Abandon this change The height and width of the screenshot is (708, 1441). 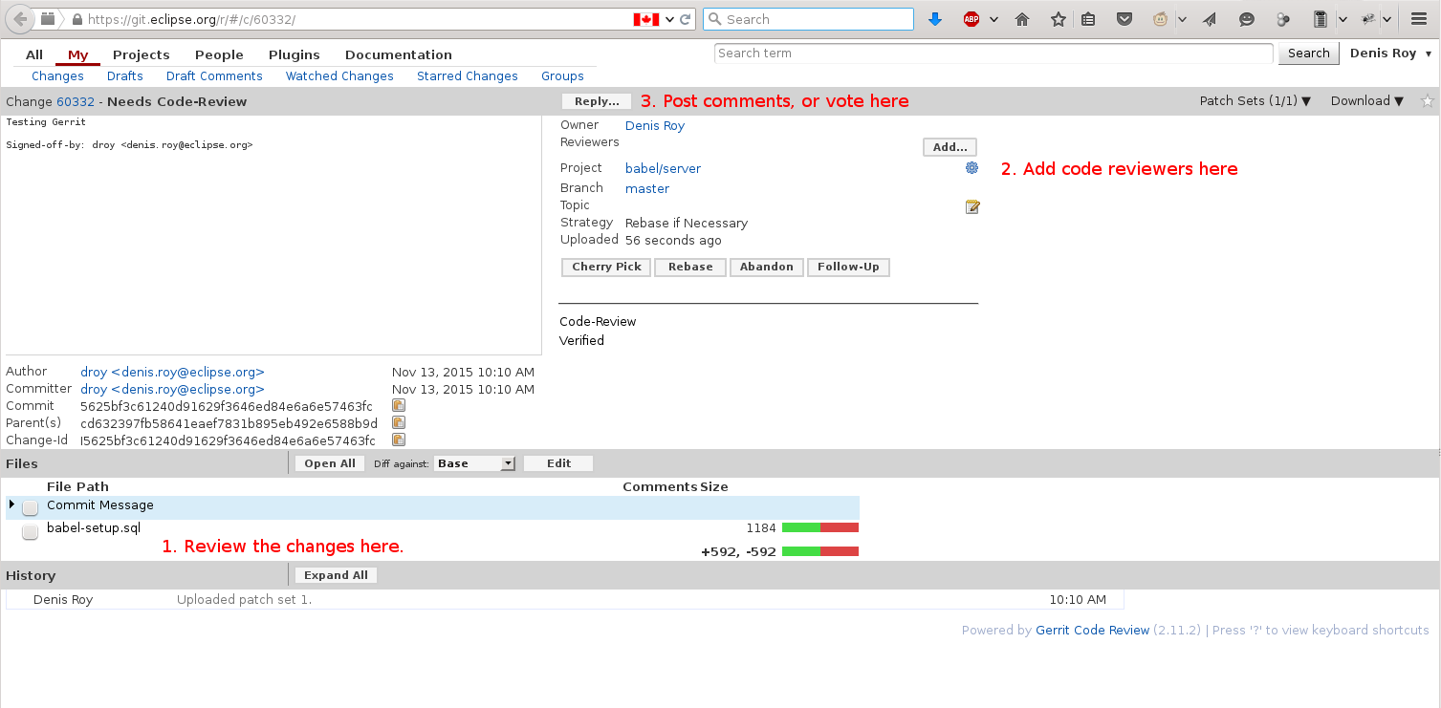[767, 268]
